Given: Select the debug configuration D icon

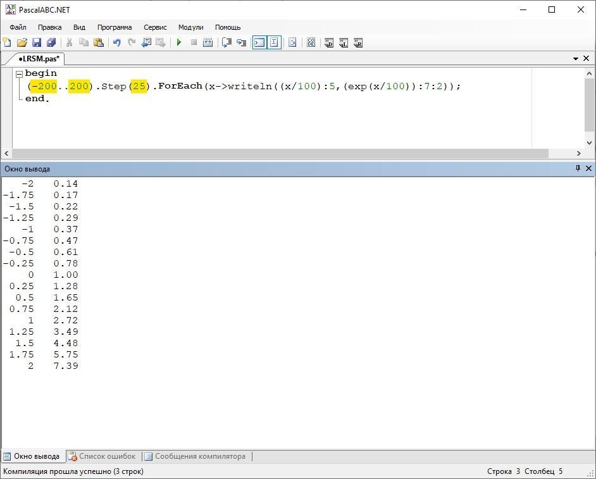Looking at the screenshot, I should (329, 42).
